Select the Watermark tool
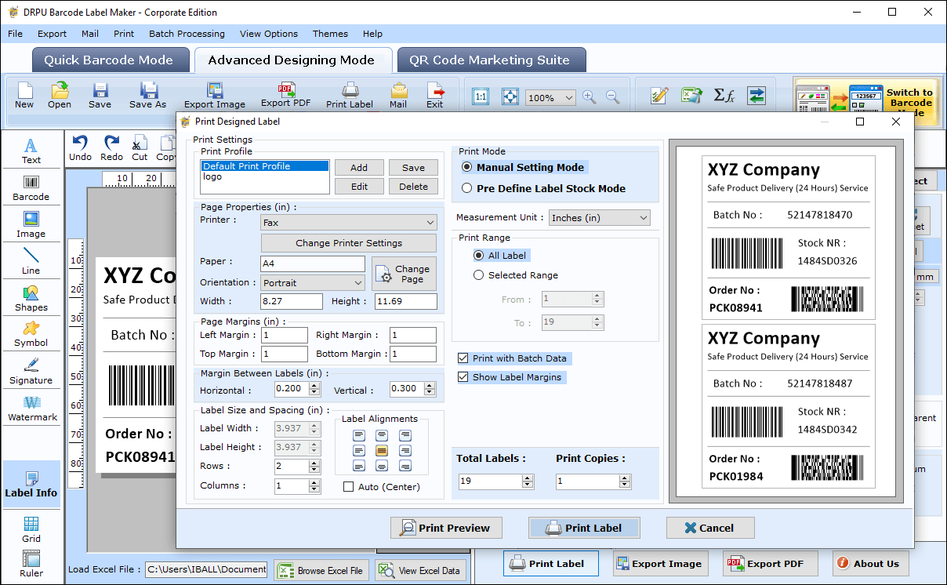The height and width of the screenshot is (585, 947). (31, 409)
